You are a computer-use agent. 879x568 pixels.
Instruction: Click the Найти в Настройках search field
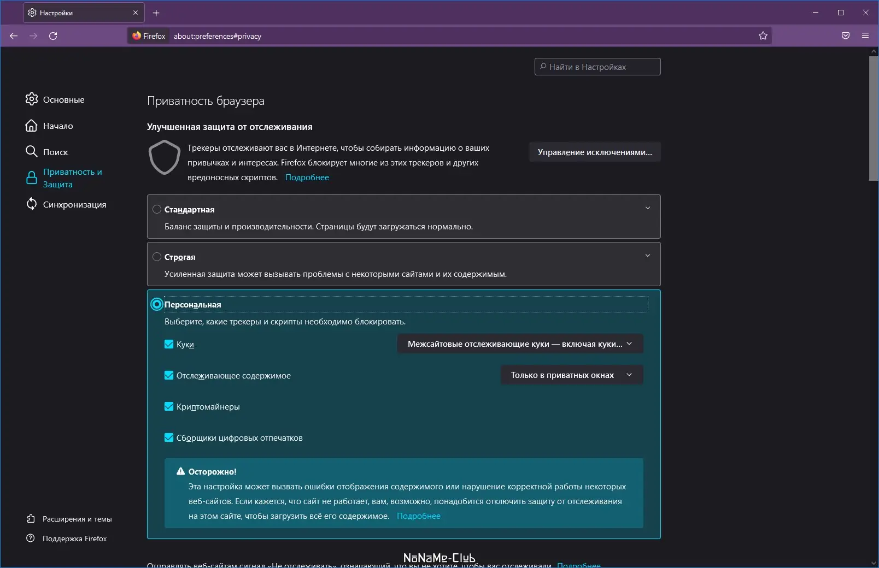[x=597, y=67]
